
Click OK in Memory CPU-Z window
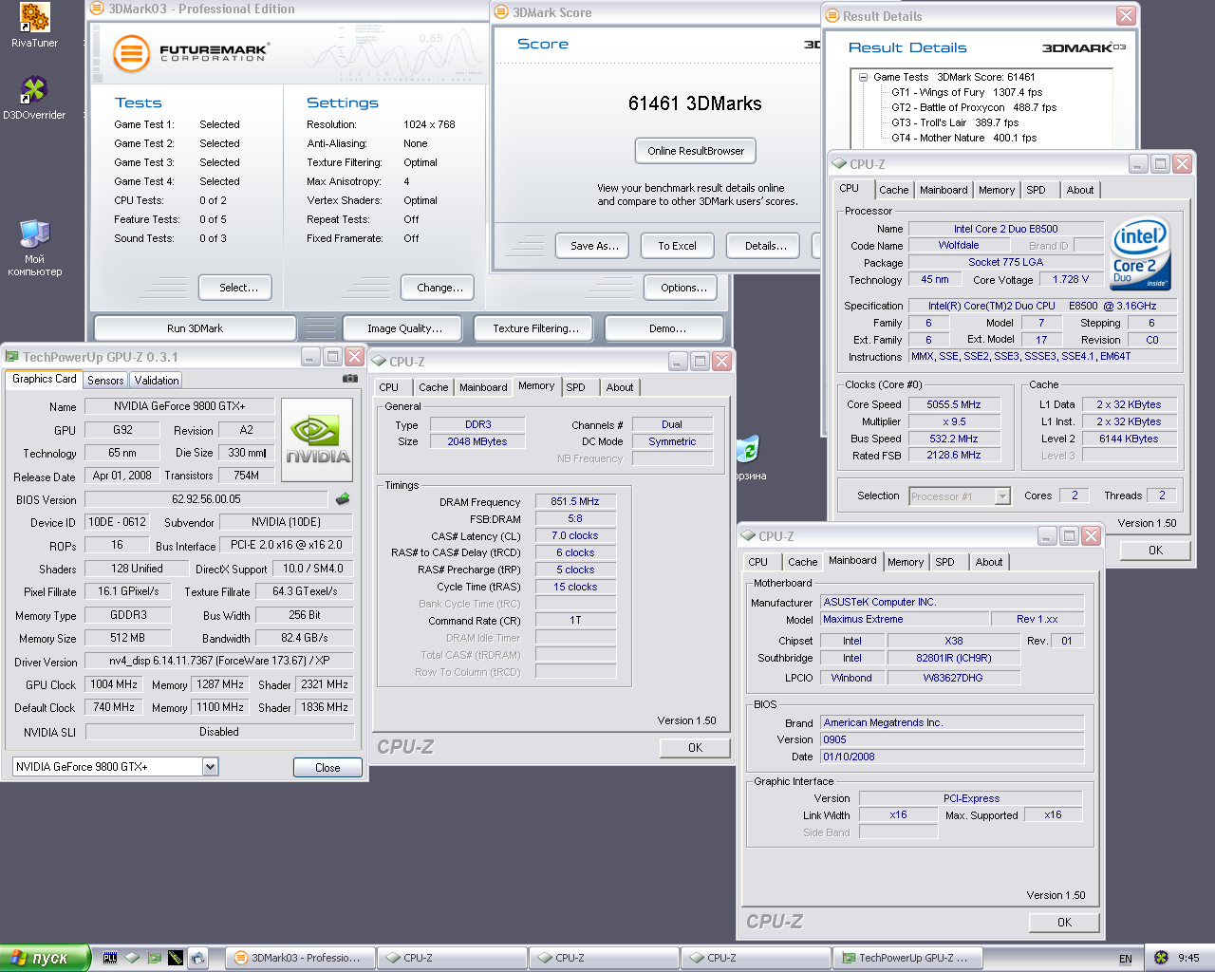click(x=695, y=748)
